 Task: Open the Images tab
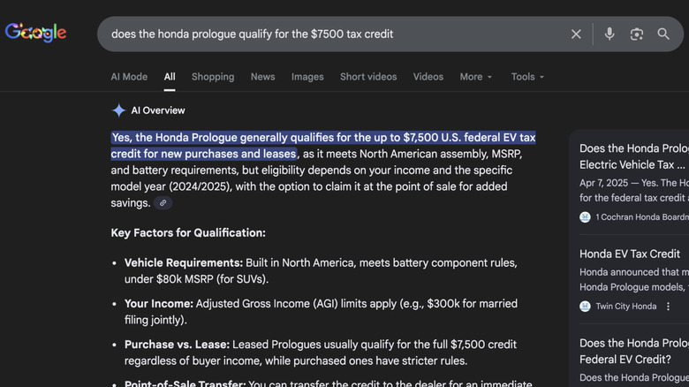(307, 77)
